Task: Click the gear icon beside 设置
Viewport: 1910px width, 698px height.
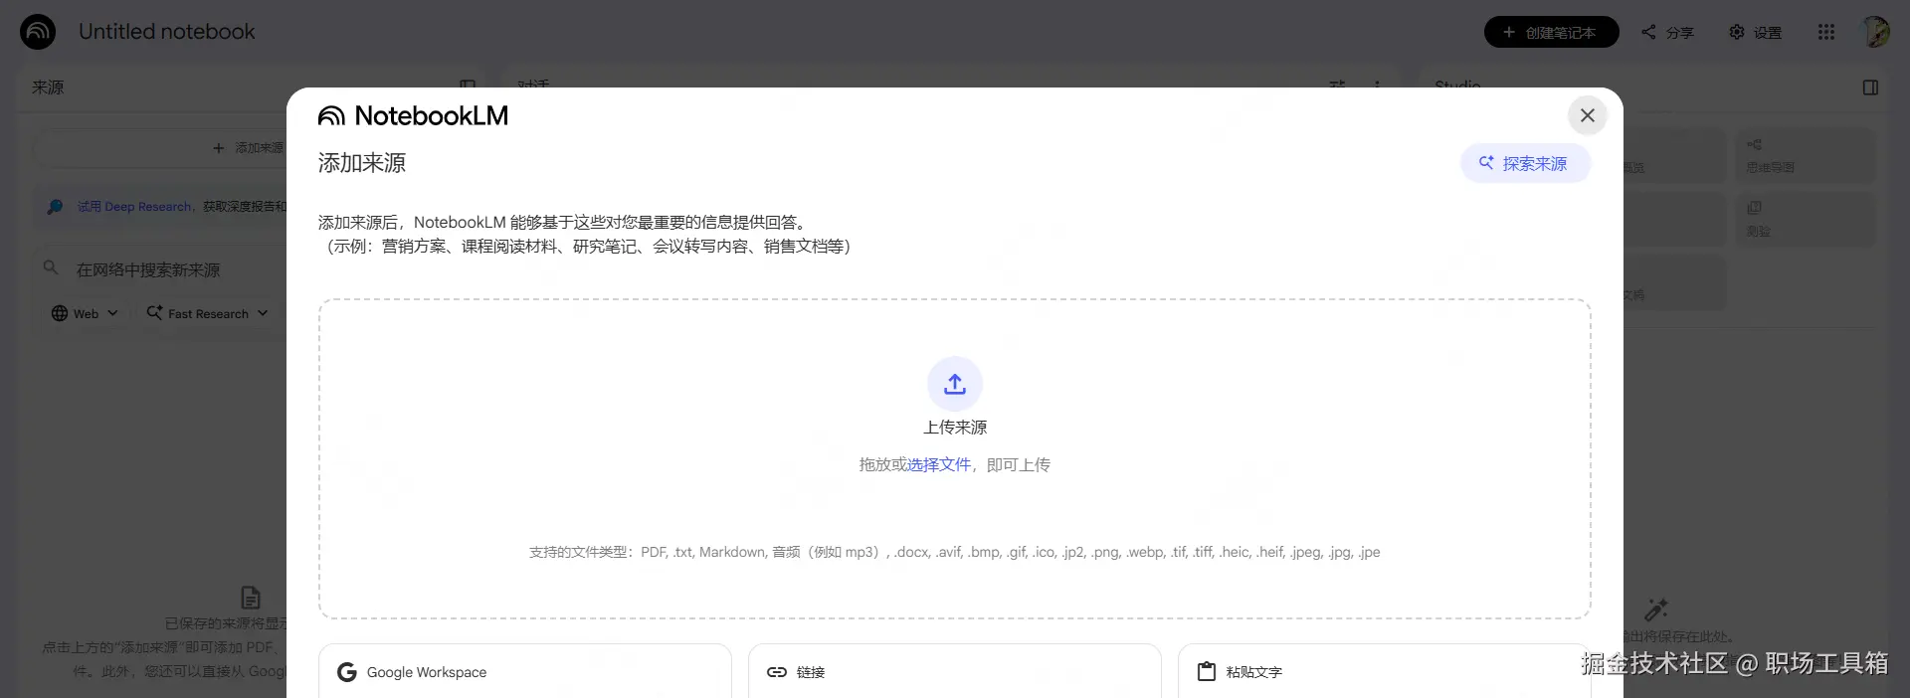Action: coord(1737,32)
